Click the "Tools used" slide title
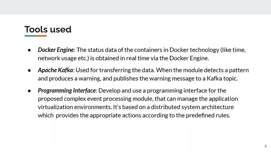The height and width of the screenshot is (152, 271). coord(48,29)
